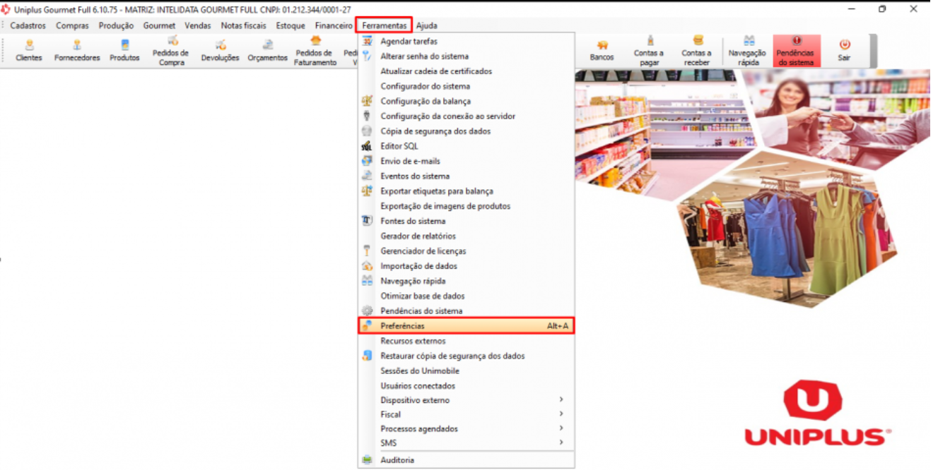Expand the SMS submenu arrow
The width and height of the screenshot is (938, 470).
click(x=561, y=443)
